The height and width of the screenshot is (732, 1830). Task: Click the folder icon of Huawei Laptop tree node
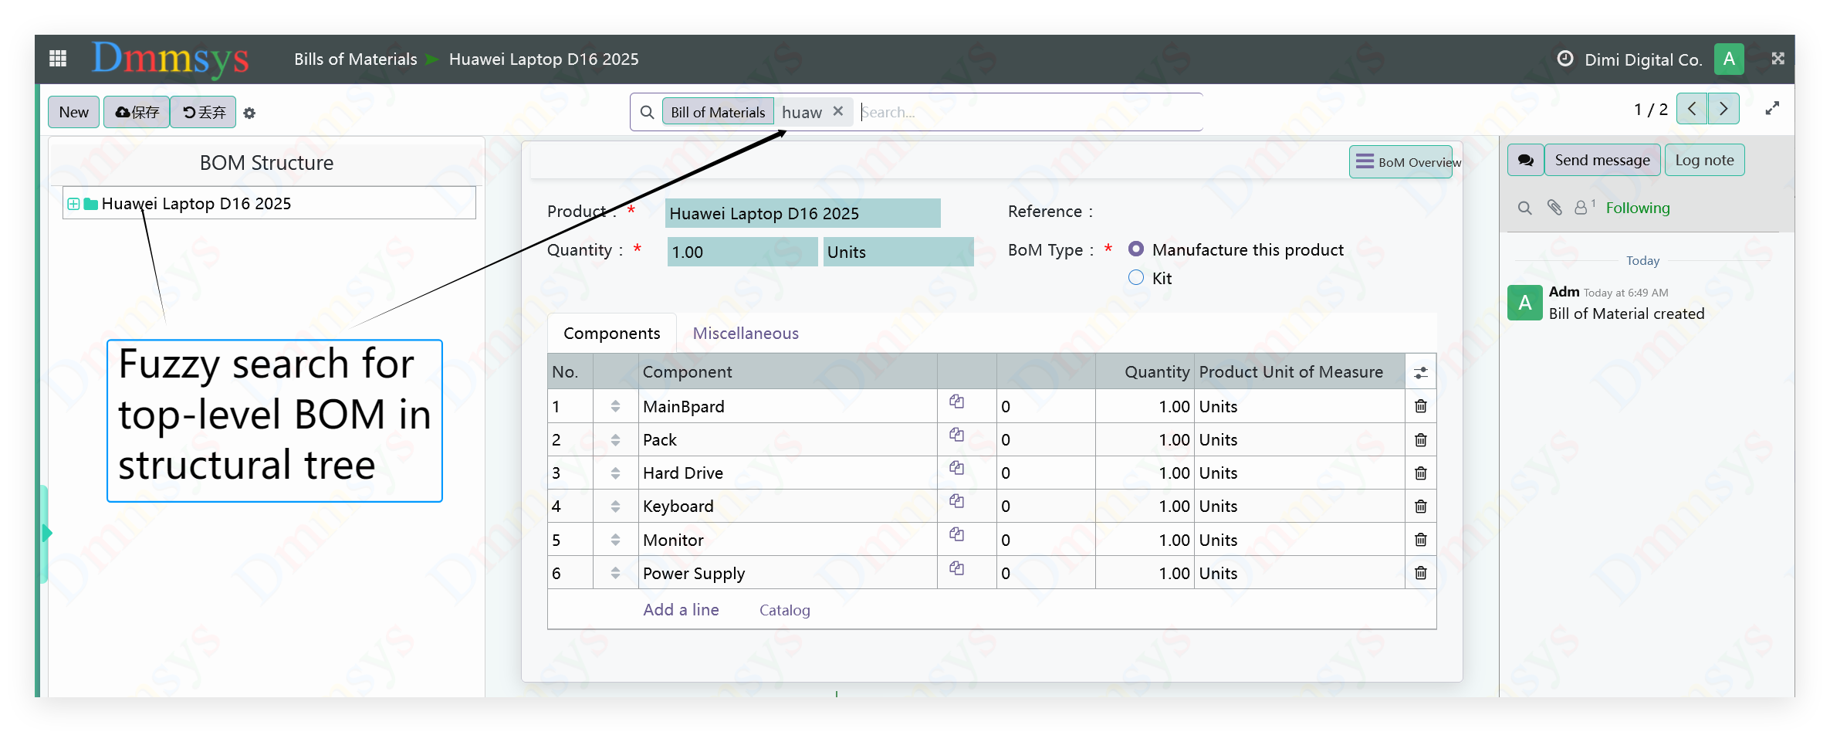point(90,204)
